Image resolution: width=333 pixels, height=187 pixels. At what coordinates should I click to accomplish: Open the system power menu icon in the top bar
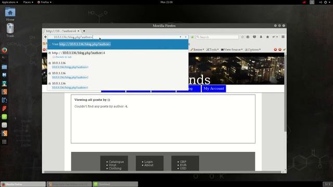tap(325, 2)
